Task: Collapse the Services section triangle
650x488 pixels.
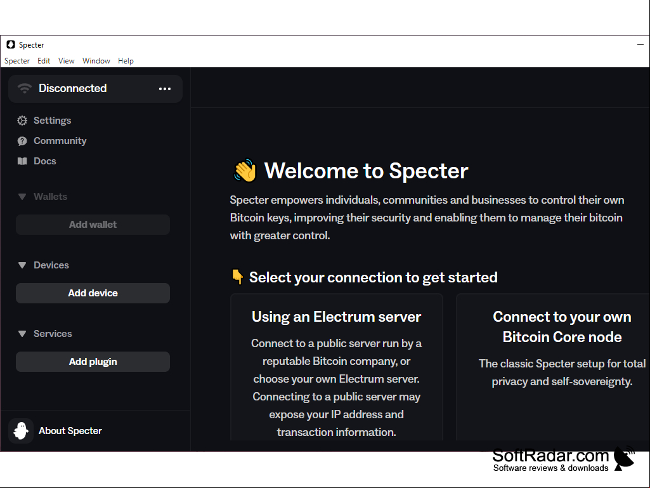Action: (22, 334)
